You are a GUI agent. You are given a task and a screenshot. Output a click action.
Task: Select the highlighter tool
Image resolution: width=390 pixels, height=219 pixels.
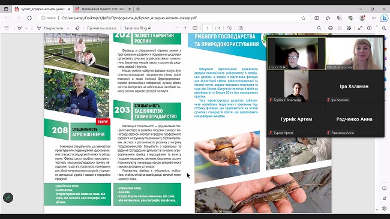(19, 28)
